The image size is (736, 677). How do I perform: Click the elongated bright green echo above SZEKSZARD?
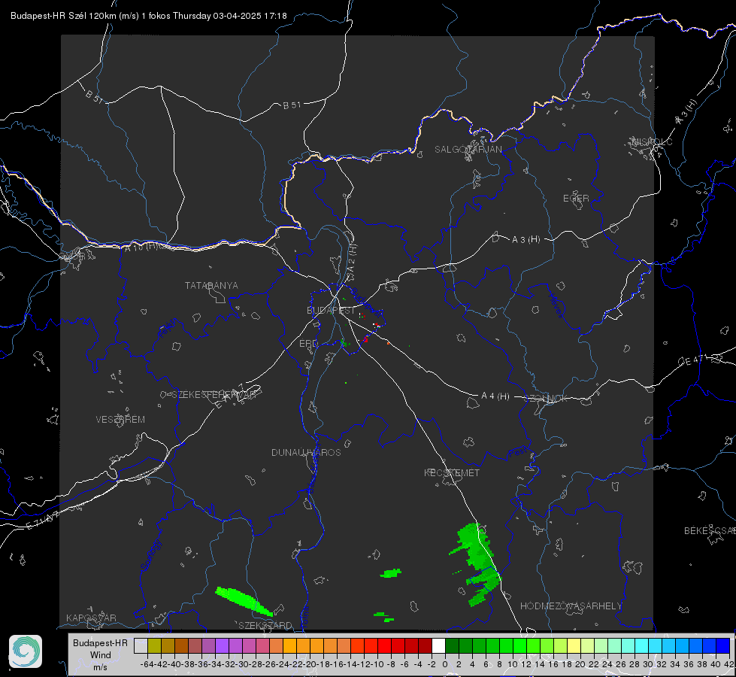coord(244,601)
